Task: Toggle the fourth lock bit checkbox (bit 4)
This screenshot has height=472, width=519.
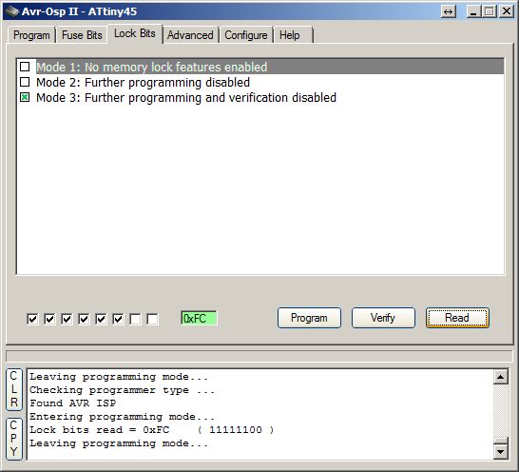Action: (84, 319)
